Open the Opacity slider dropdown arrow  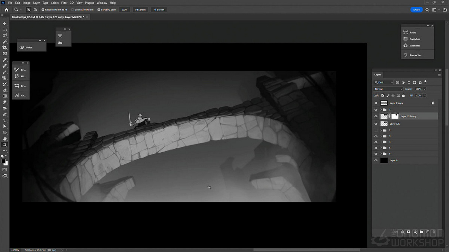tap(425, 89)
